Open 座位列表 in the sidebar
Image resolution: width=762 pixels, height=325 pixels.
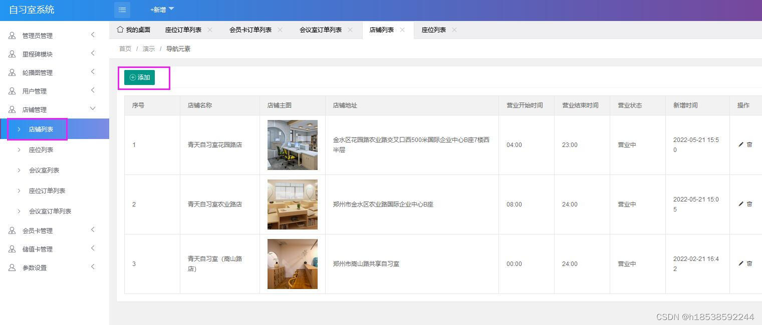pyautogui.click(x=55, y=149)
